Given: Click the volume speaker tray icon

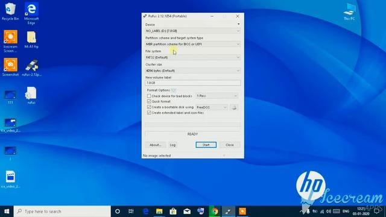Looking at the screenshot, I should [x=328, y=212].
